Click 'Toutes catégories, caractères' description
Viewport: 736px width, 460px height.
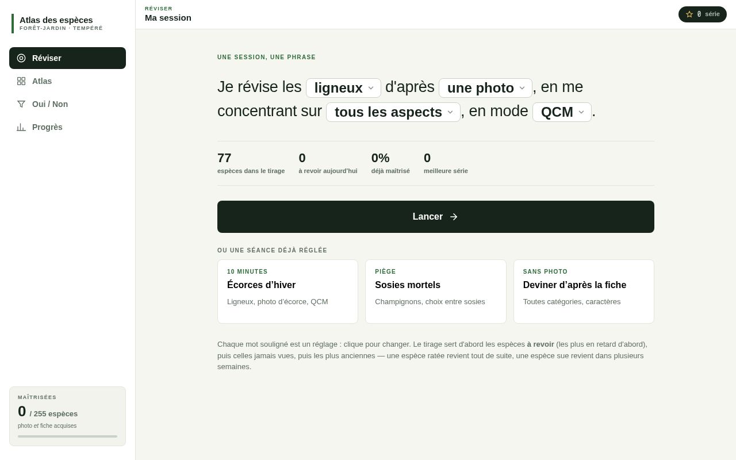572,302
